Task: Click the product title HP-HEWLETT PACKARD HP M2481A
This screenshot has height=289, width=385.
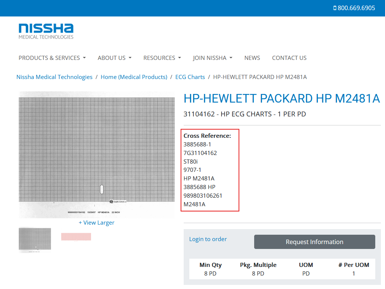Action: click(282, 98)
